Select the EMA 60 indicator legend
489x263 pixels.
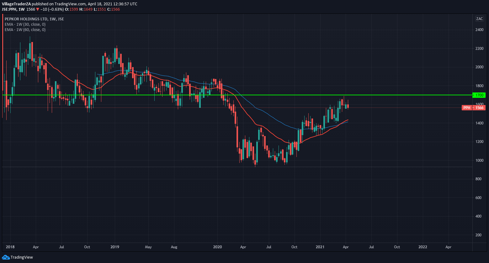(25, 30)
